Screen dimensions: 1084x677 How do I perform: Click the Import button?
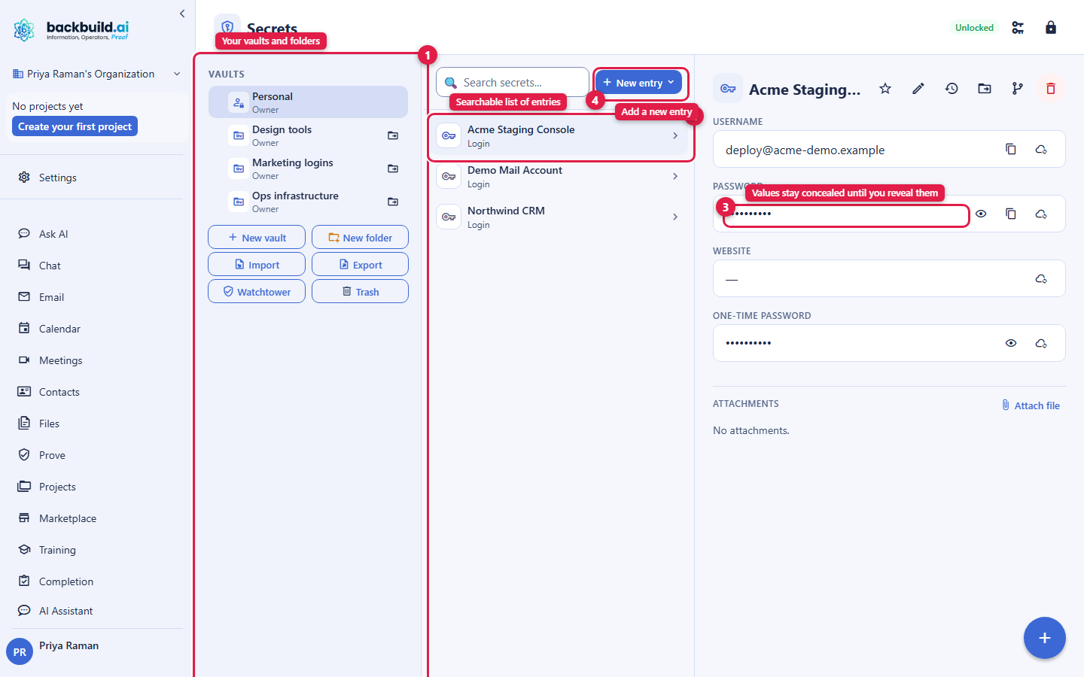pyautogui.click(x=257, y=264)
